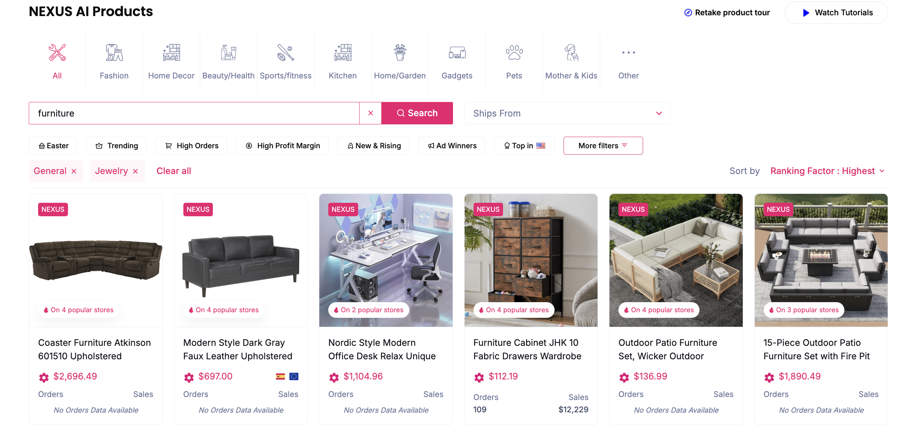Clear the furniture search text with X
Image resolution: width=903 pixels, height=431 pixels.
tap(370, 113)
